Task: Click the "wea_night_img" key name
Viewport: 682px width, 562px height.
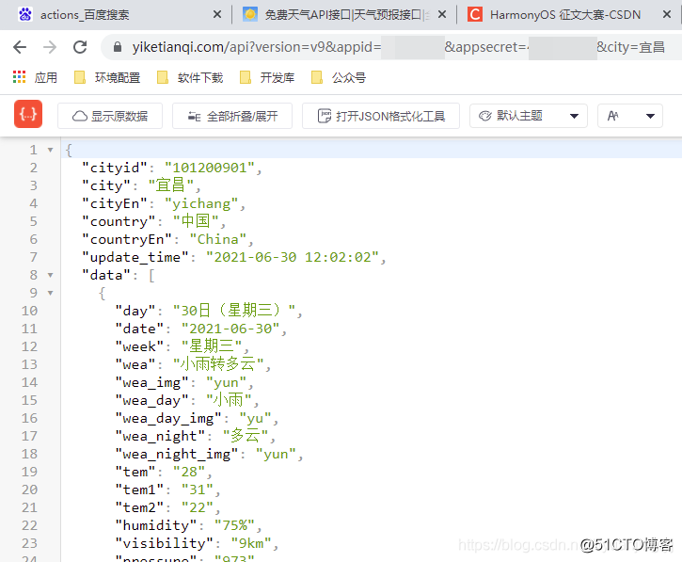Action: (177, 454)
